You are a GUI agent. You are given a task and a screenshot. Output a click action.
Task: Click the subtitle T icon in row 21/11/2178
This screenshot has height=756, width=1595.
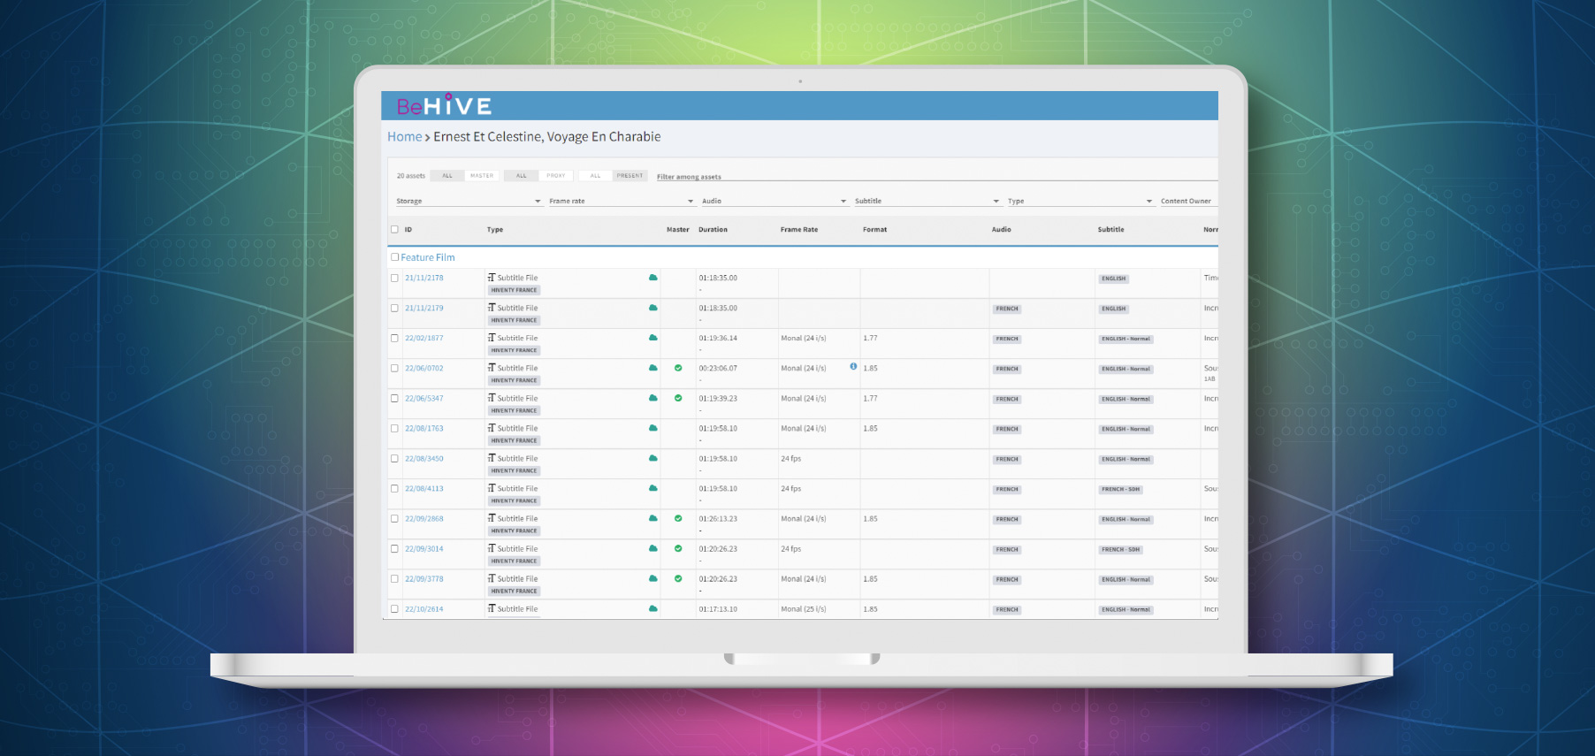coord(492,278)
